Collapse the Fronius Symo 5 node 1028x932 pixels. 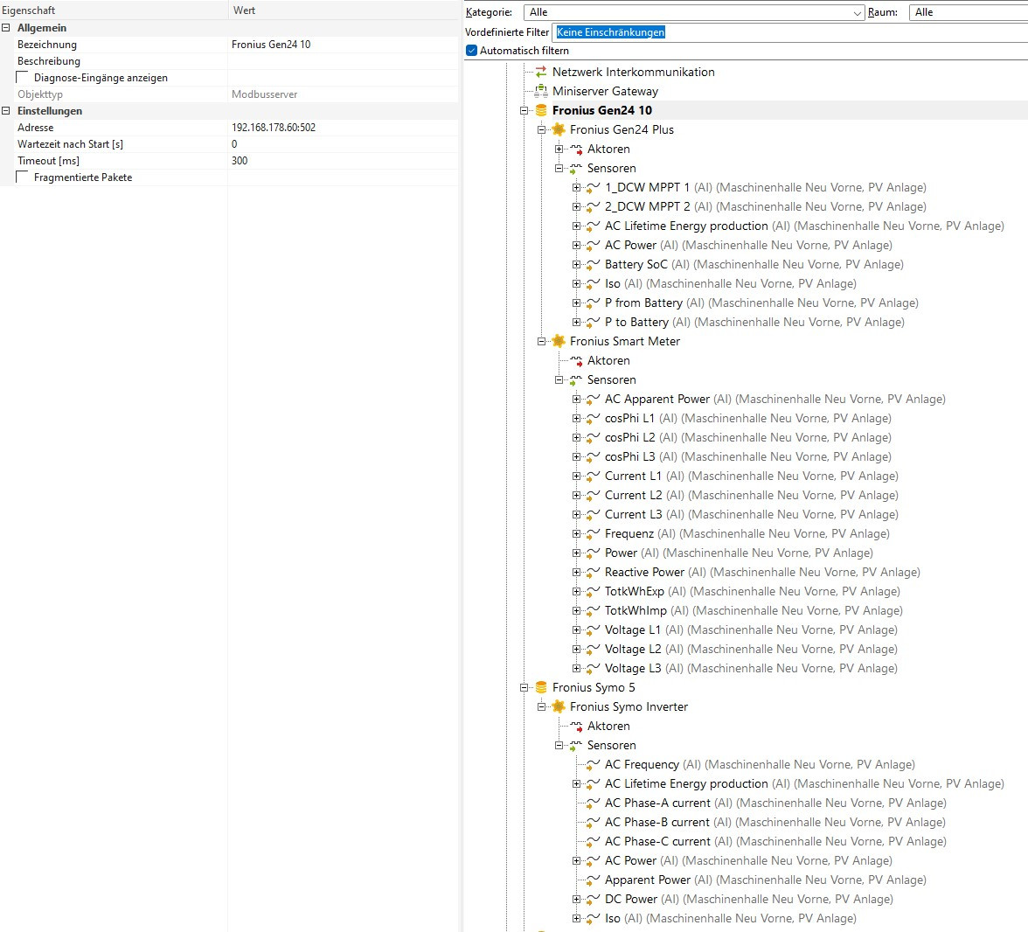click(x=524, y=687)
